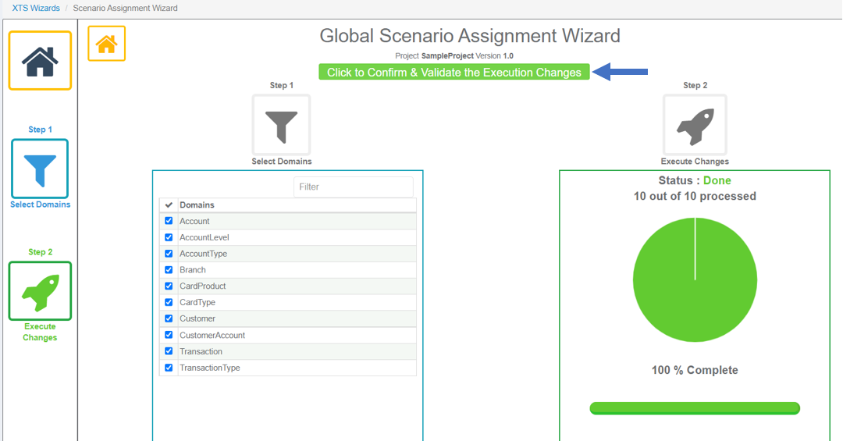The image size is (843, 441).
Task: Open the XTS Wizards breadcrumb link
Action: (x=36, y=8)
